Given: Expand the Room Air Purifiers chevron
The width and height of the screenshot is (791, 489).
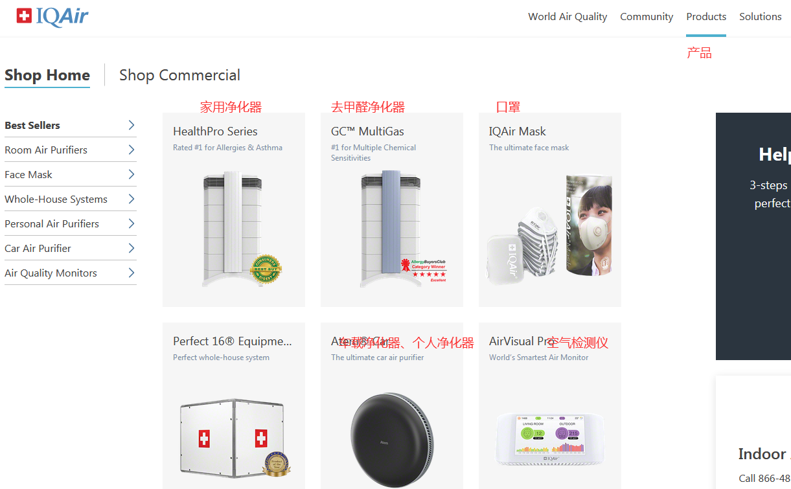Looking at the screenshot, I should coord(131,150).
